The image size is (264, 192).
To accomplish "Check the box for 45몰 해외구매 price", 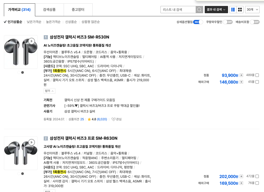I will point(257,82).
